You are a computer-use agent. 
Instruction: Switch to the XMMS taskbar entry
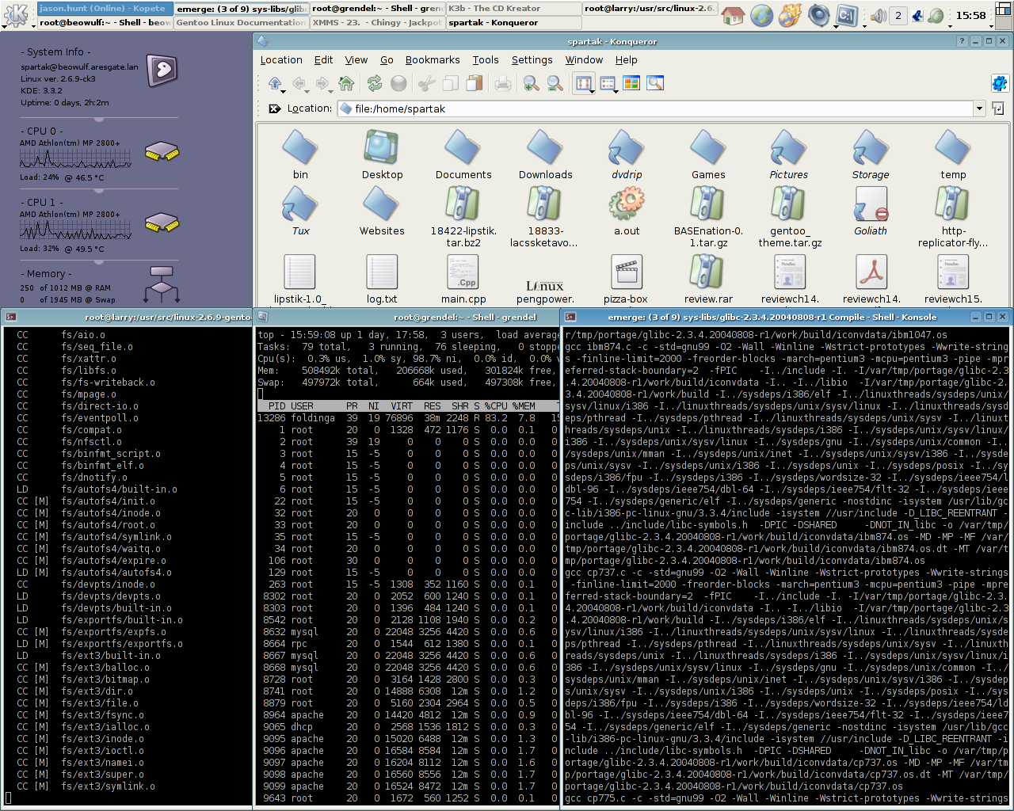(x=376, y=22)
